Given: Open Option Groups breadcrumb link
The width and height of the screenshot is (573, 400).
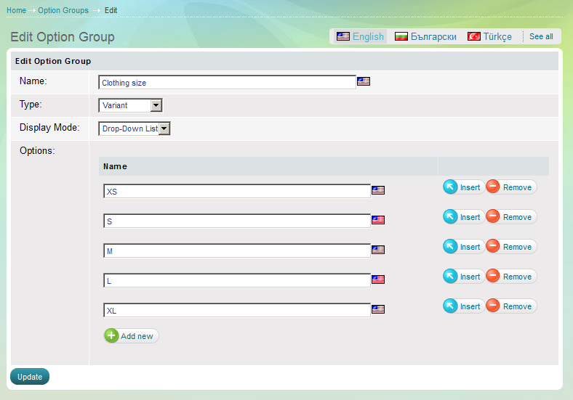Looking at the screenshot, I should [x=63, y=10].
